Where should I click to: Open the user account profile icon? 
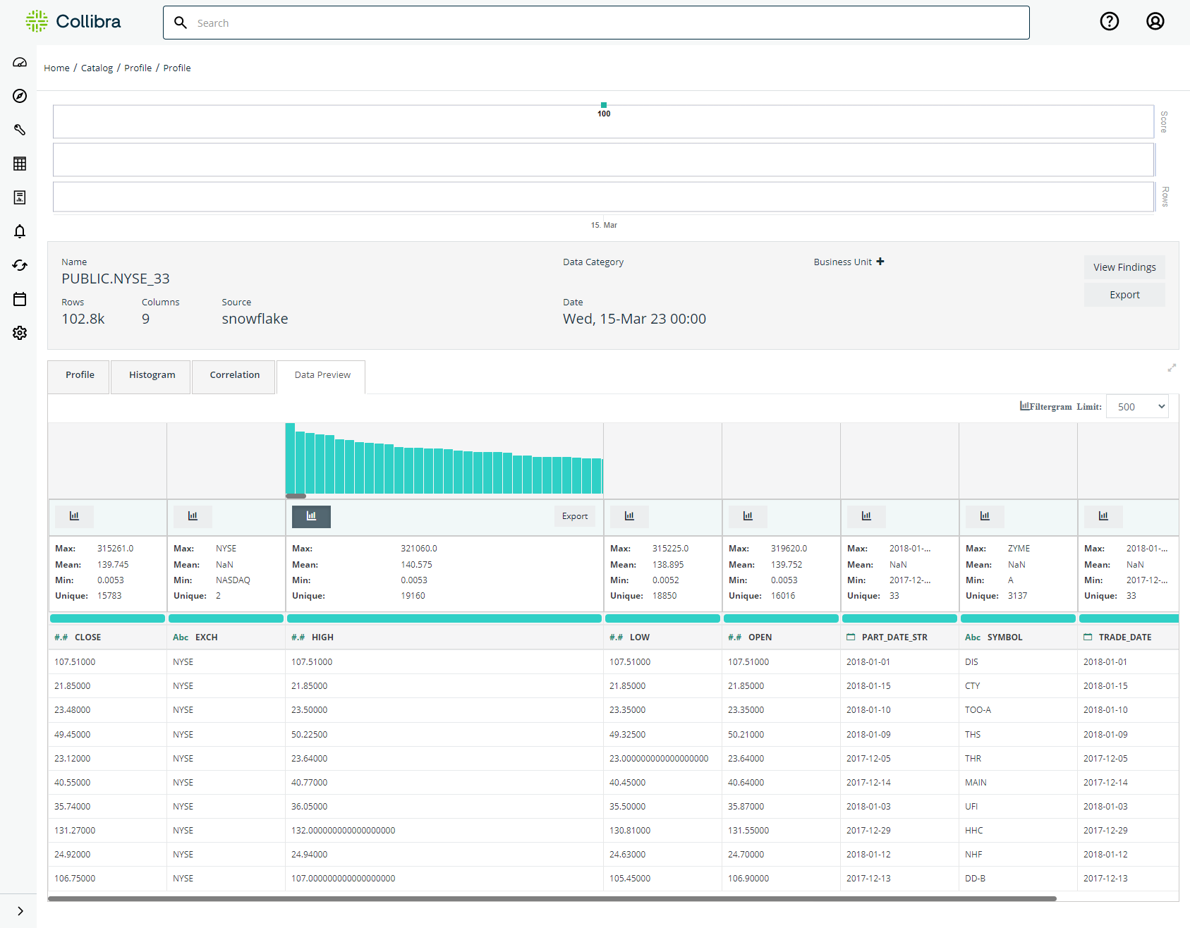click(x=1155, y=22)
